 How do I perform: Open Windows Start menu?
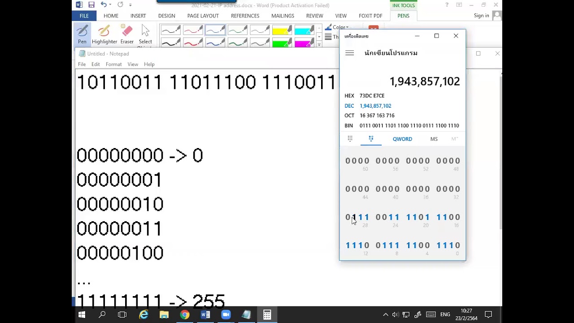(x=82, y=314)
